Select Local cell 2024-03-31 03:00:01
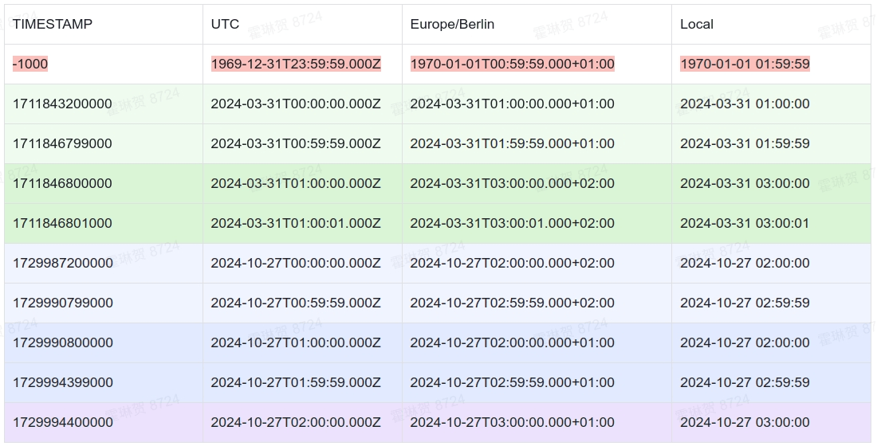The height and width of the screenshot is (446, 877). pos(745,223)
